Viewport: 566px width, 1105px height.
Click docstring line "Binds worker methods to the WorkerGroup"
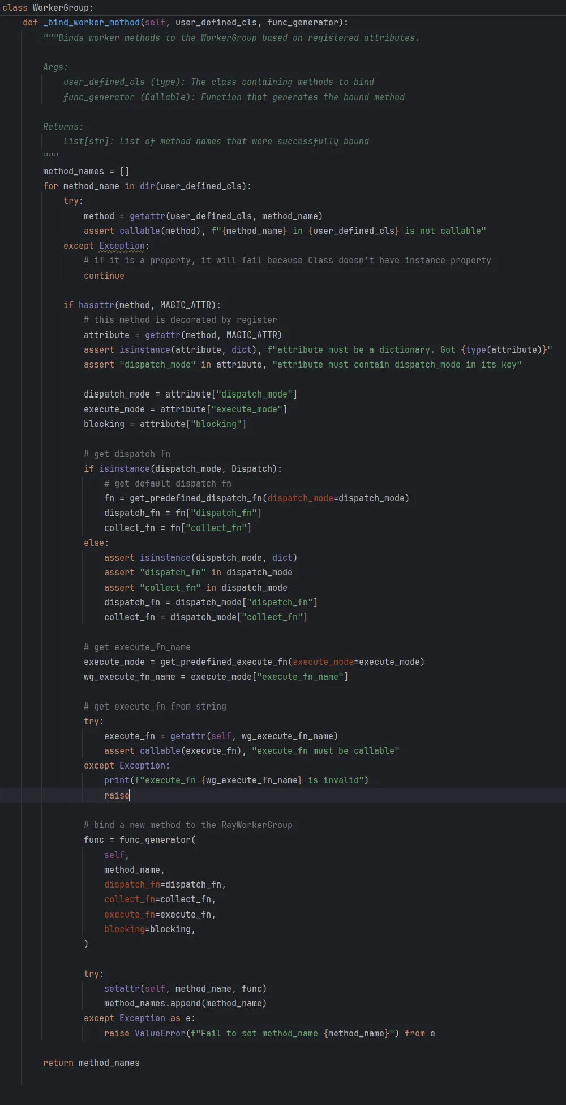(231, 37)
